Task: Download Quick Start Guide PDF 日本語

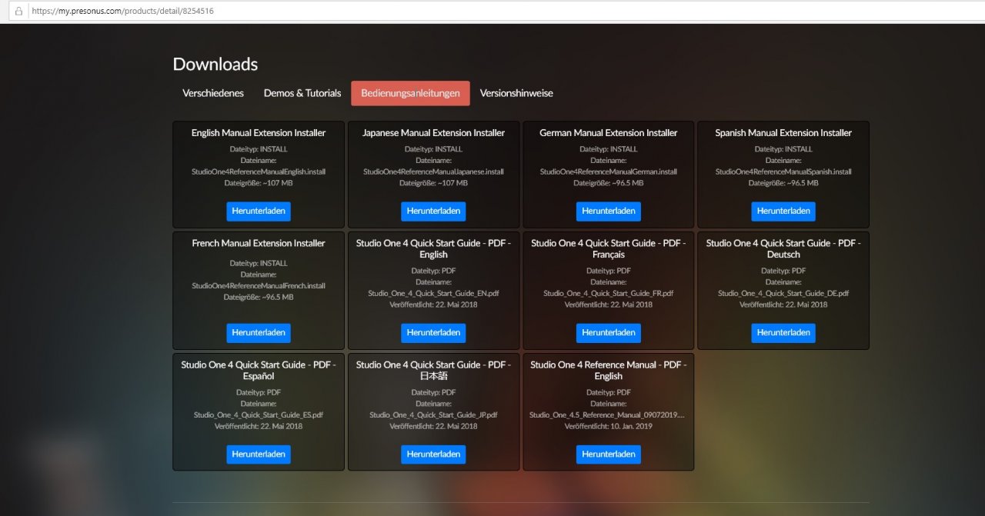Action: (433, 454)
